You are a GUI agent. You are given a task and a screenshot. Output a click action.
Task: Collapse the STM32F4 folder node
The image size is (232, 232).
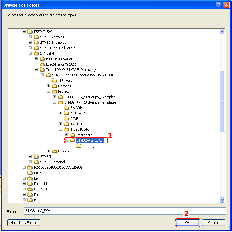point(30,53)
